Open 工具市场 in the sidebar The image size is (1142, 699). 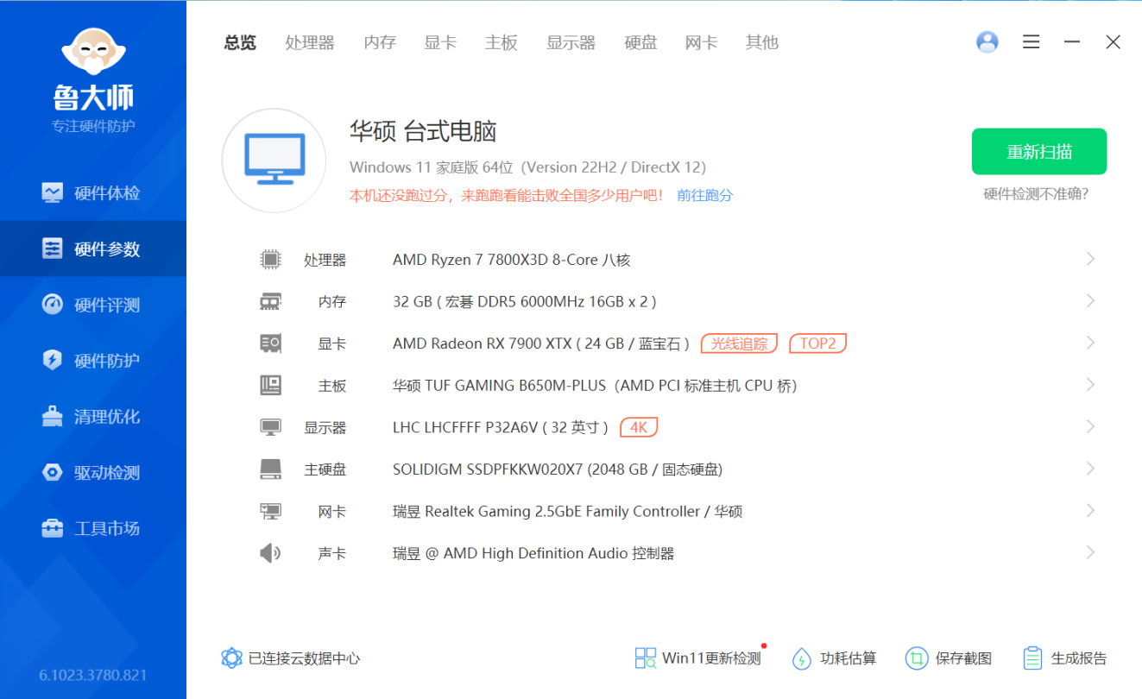[x=93, y=528]
